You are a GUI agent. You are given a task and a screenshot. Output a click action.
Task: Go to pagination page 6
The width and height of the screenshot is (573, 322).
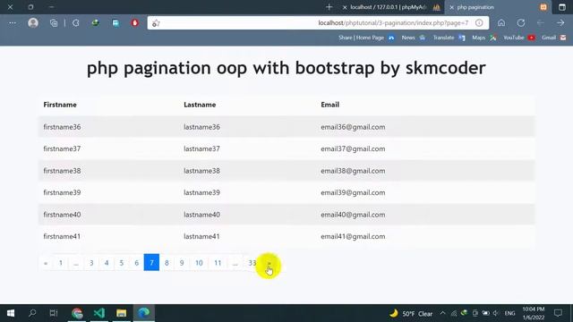click(136, 262)
